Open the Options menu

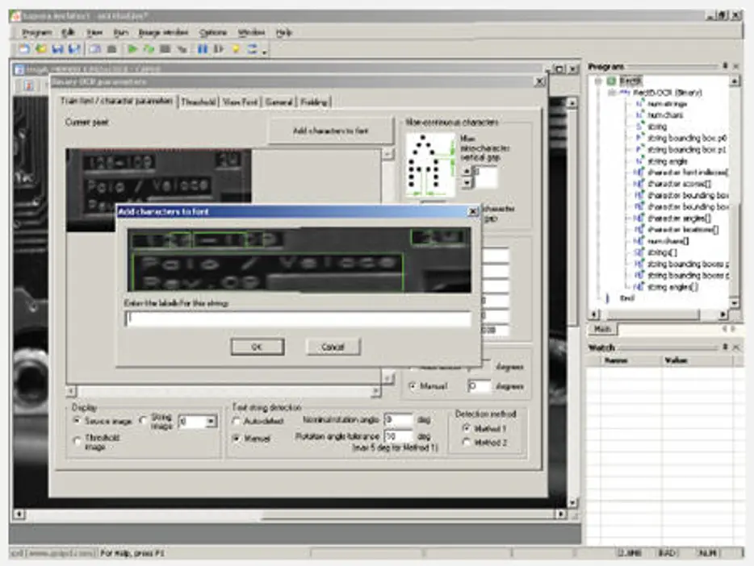(x=213, y=32)
